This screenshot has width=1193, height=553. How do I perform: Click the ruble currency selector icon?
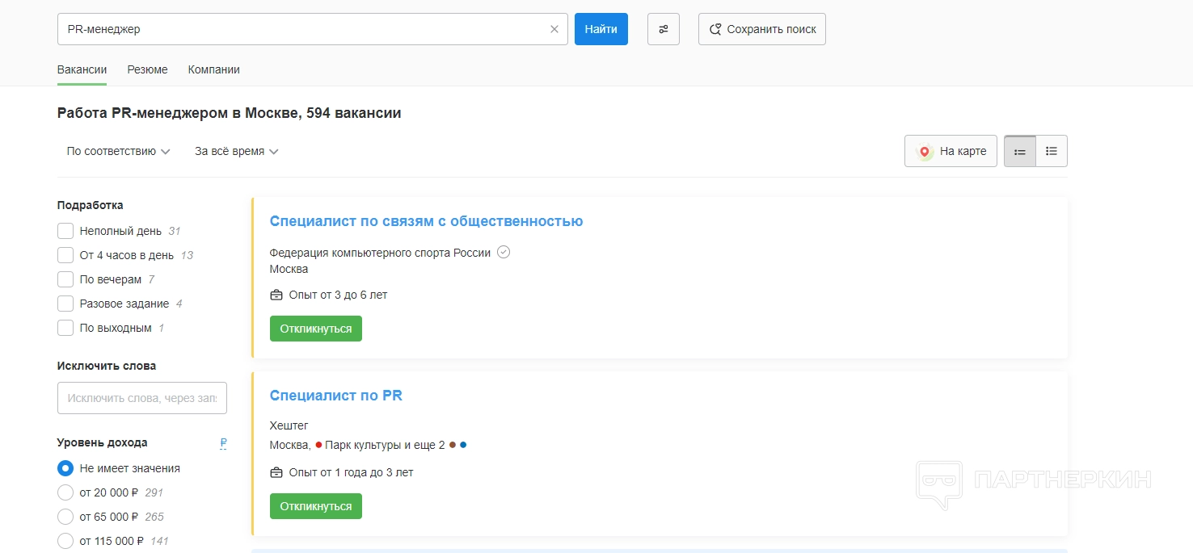pyautogui.click(x=223, y=443)
